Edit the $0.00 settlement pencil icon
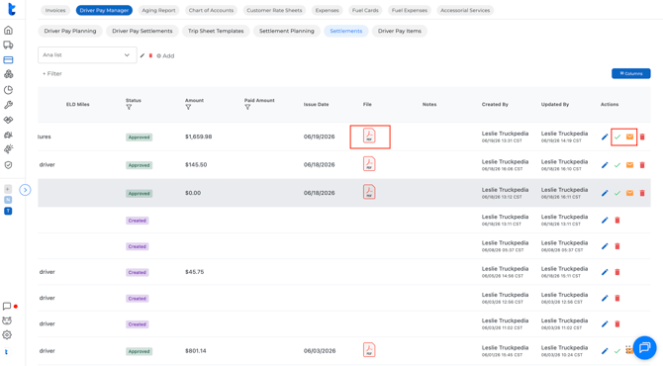 [605, 193]
